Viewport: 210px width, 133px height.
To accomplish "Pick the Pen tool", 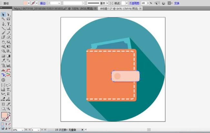I will coord(3,24).
